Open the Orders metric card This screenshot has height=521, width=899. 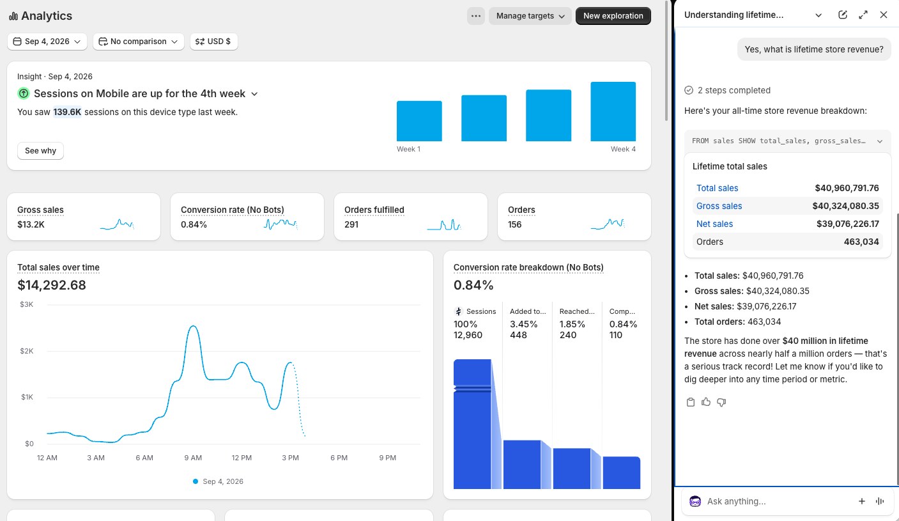tap(574, 217)
